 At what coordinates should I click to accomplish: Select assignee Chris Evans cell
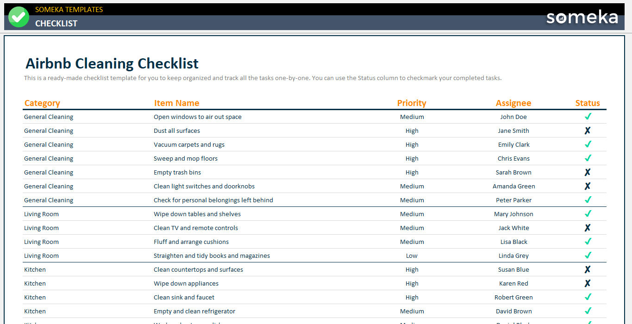coord(513,159)
